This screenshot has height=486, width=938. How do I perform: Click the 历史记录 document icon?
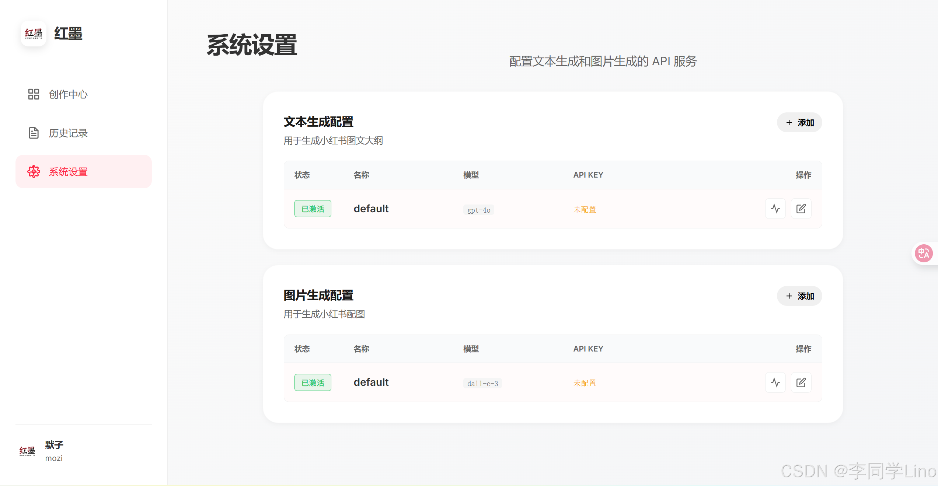[x=34, y=133]
